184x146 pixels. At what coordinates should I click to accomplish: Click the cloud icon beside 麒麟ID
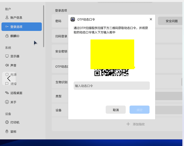coord(7,36)
